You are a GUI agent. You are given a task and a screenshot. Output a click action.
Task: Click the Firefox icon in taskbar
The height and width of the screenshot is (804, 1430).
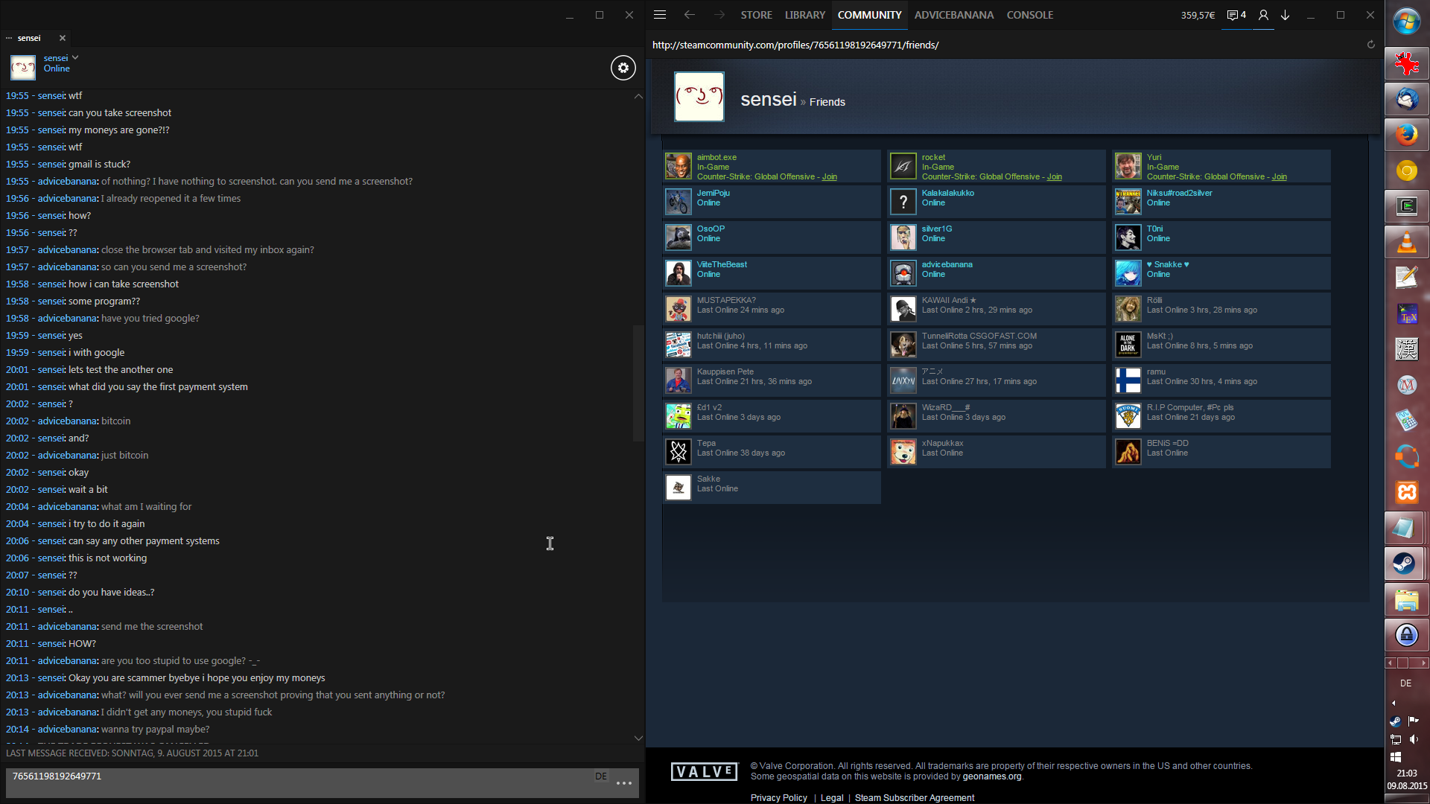1406,135
